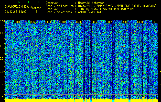The width and height of the screenshot is (161, 102).
Task: Click the 0.9 kHz axis label
Action: click(2, 59)
